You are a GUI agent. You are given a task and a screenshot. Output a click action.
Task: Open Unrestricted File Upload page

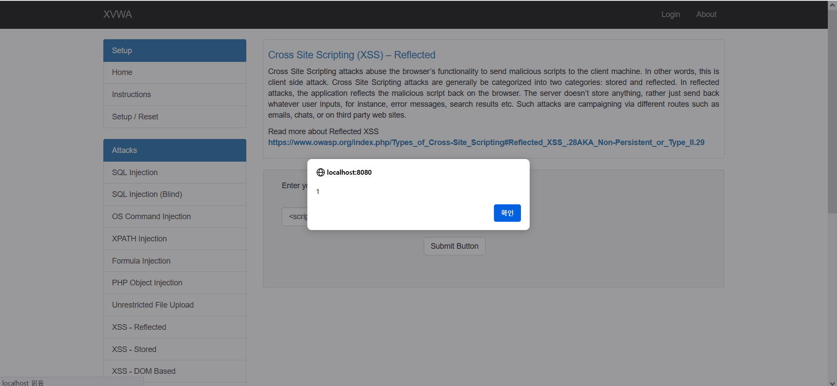153,305
